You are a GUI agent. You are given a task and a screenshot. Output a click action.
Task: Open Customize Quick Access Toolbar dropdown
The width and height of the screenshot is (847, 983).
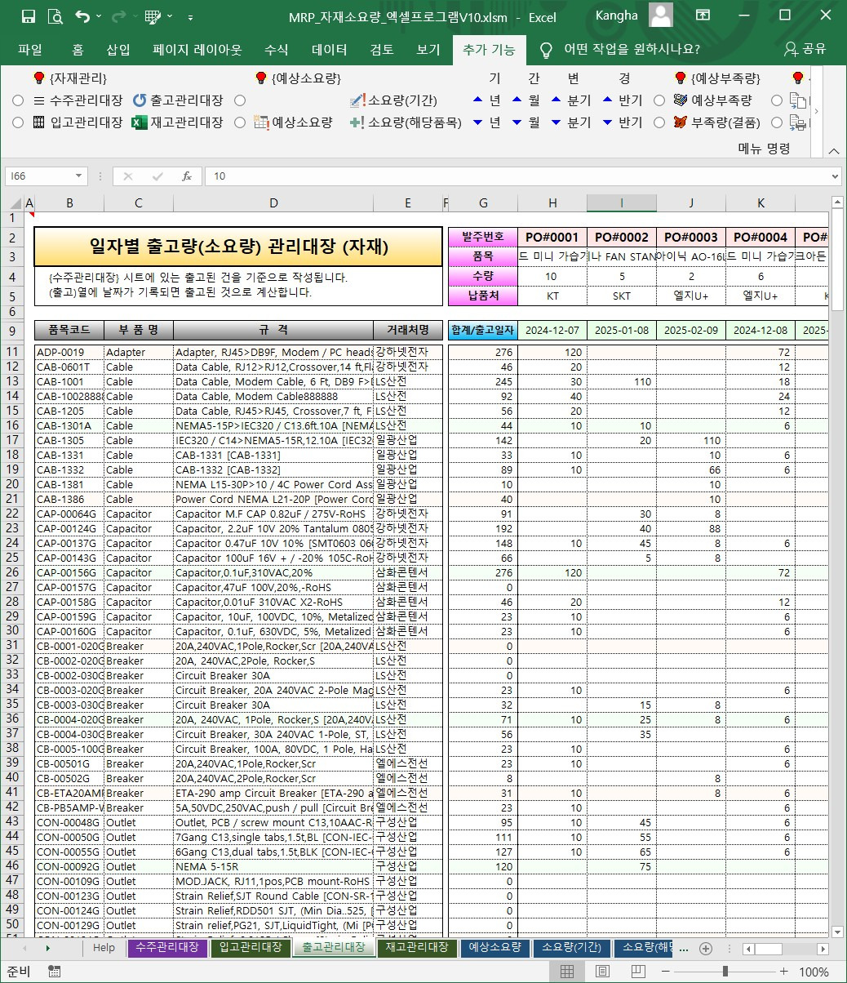191,16
